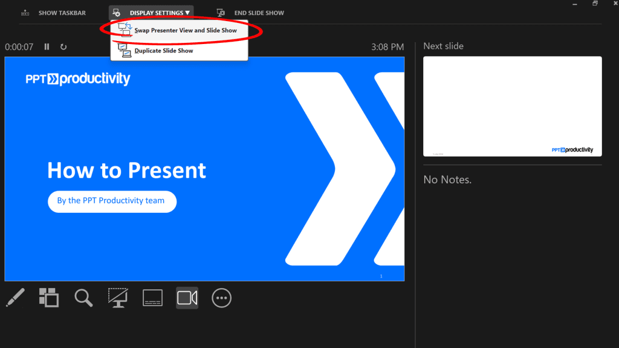The height and width of the screenshot is (348, 619).
Task: Activate the Zoom into slide tool
Action: 83,297
